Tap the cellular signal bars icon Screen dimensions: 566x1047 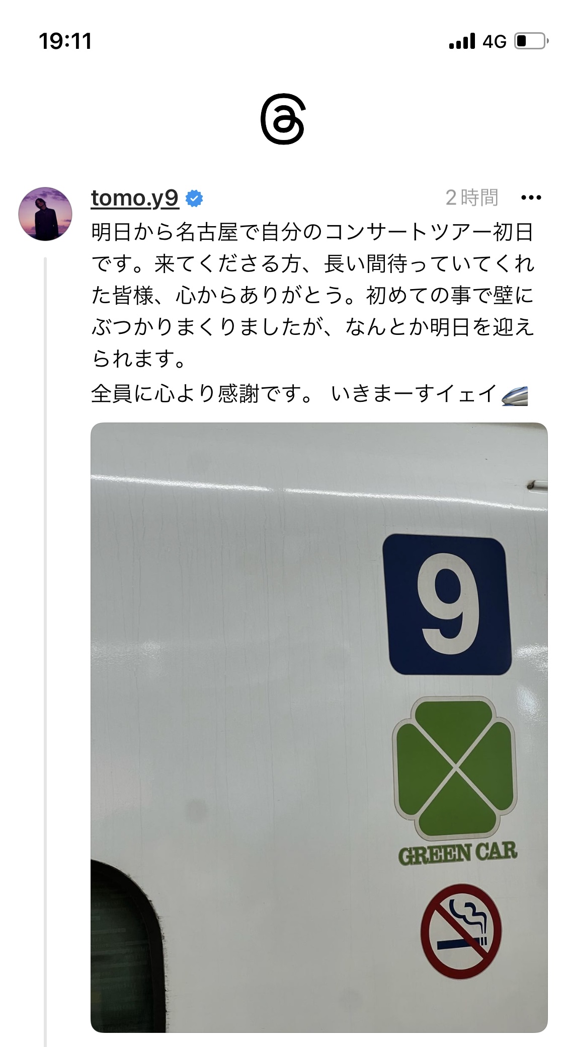click(462, 41)
